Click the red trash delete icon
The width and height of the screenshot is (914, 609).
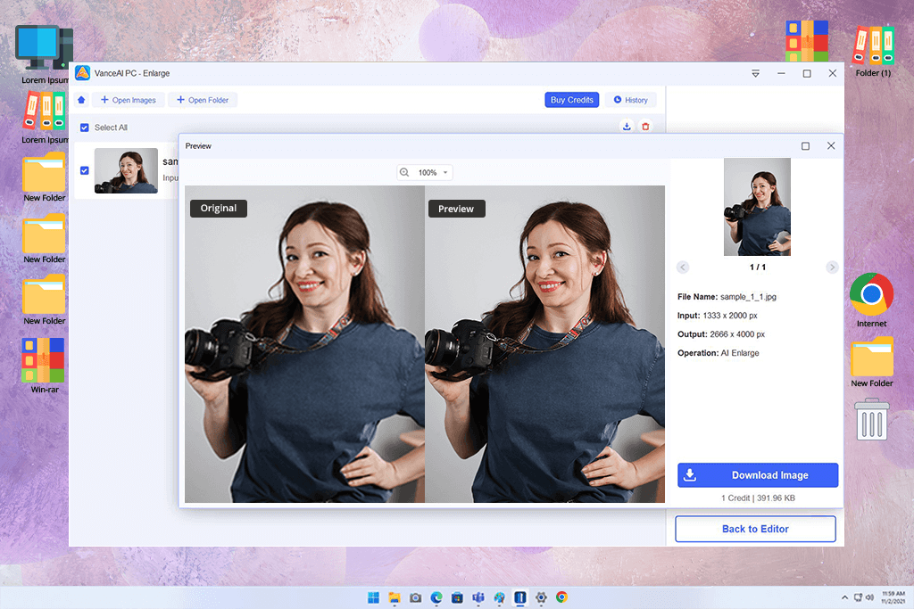click(x=645, y=127)
